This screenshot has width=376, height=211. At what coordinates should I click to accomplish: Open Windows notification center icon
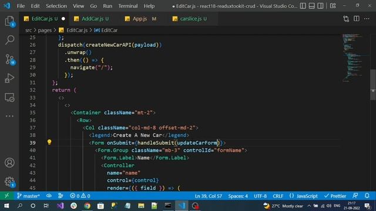(x=367, y=206)
